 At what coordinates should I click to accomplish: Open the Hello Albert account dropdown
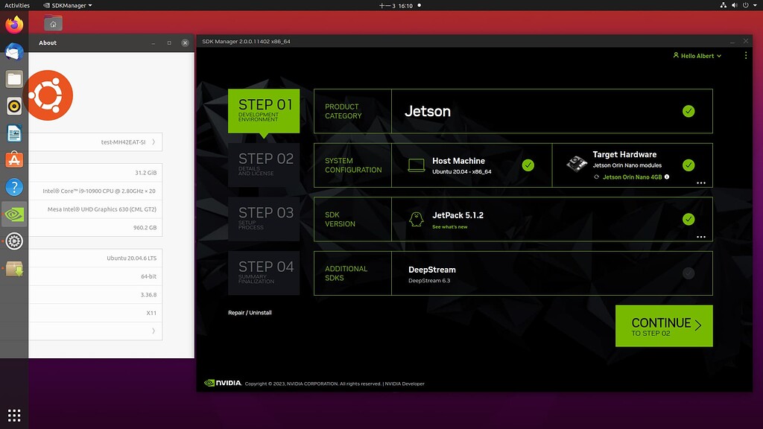697,56
